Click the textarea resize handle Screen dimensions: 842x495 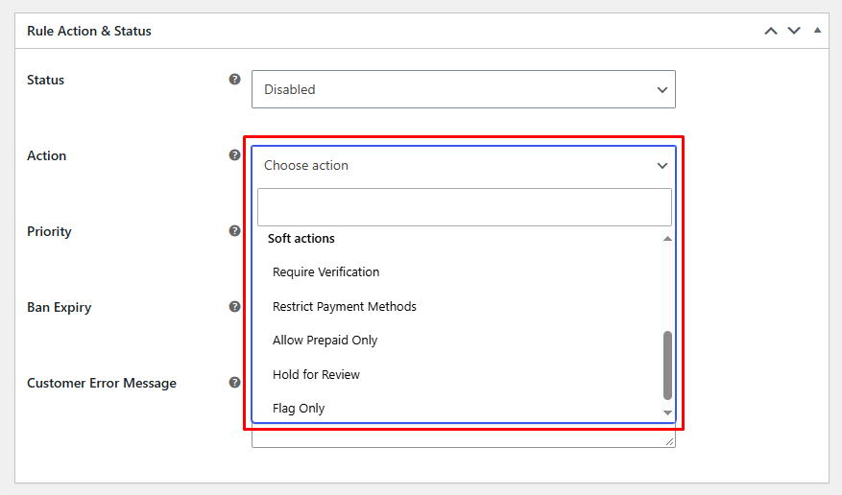[669, 441]
